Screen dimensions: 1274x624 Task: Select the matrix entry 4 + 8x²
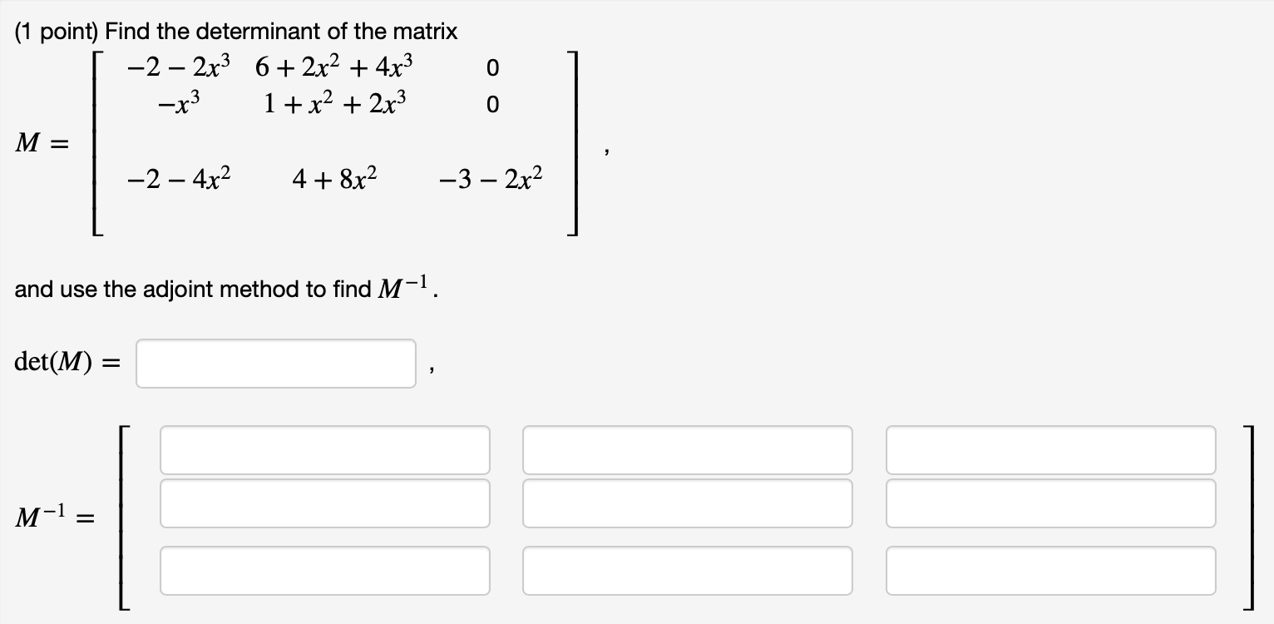click(334, 176)
